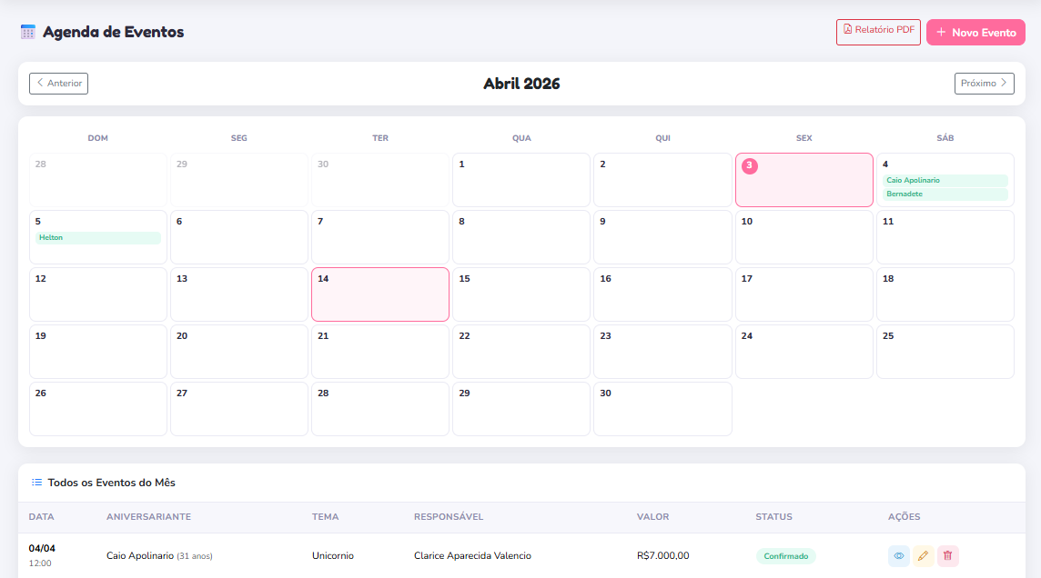
Task: Delete the Caio Apolinario event with trash icon
Action: (x=947, y=555)
